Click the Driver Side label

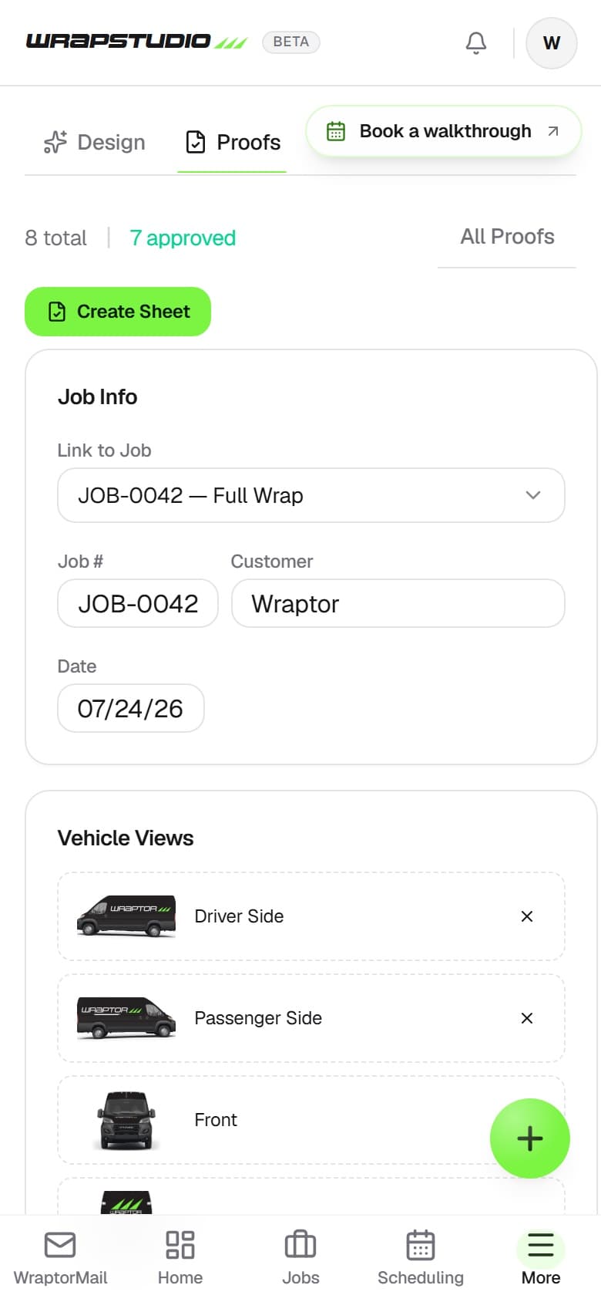pos(239,916)
